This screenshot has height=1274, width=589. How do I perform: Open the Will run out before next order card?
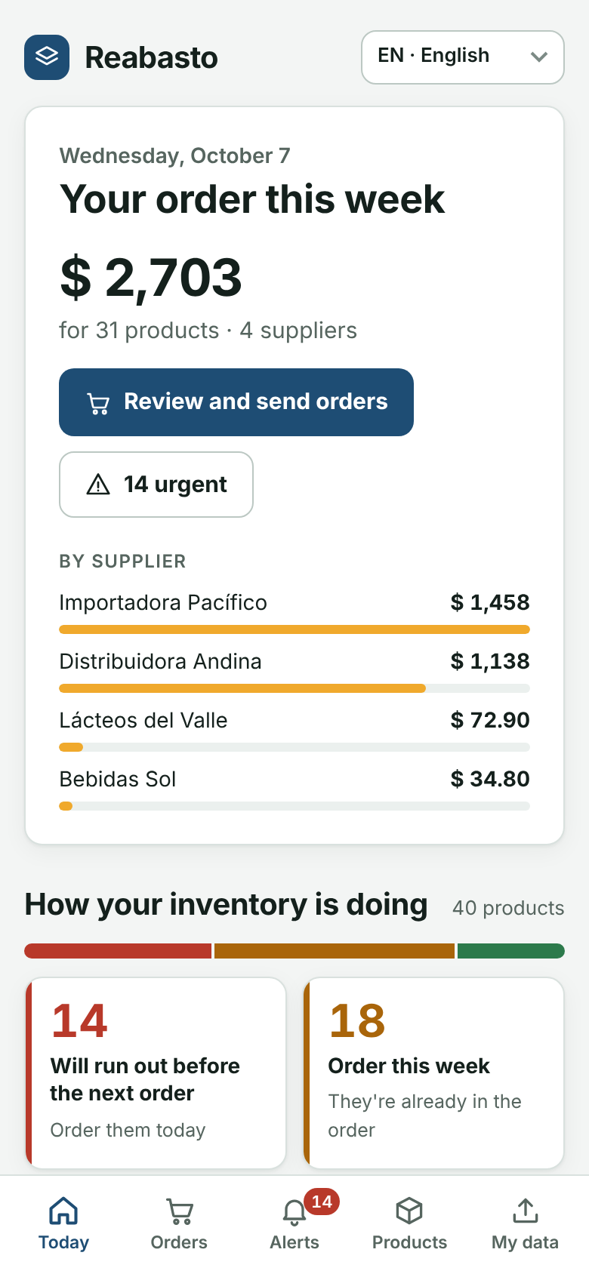[x=156, y=1073]
